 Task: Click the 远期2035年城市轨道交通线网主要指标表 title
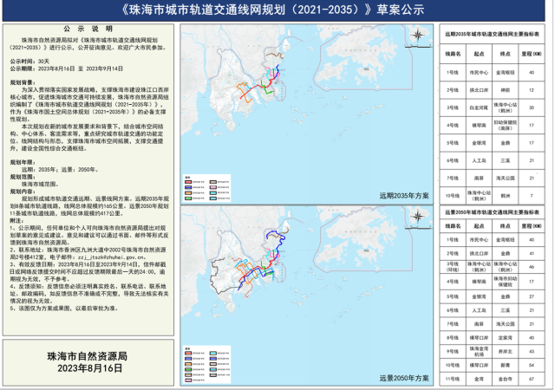pos(492,35)
